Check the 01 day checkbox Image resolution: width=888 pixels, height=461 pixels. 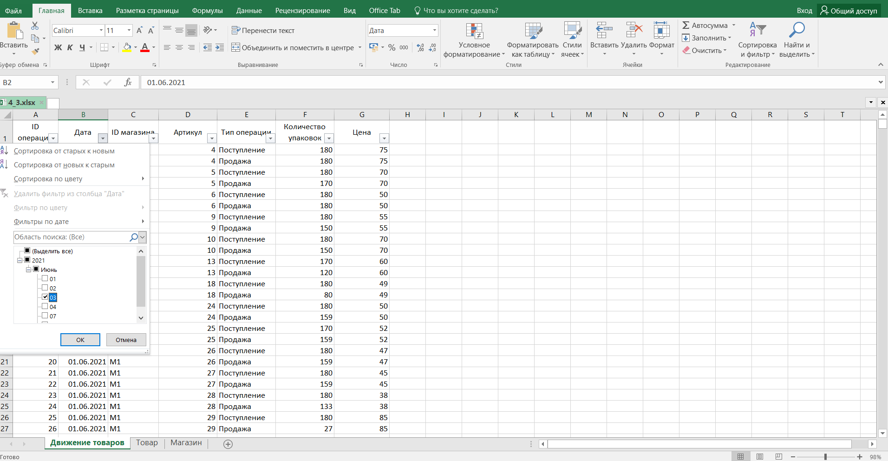coord(45,279)
